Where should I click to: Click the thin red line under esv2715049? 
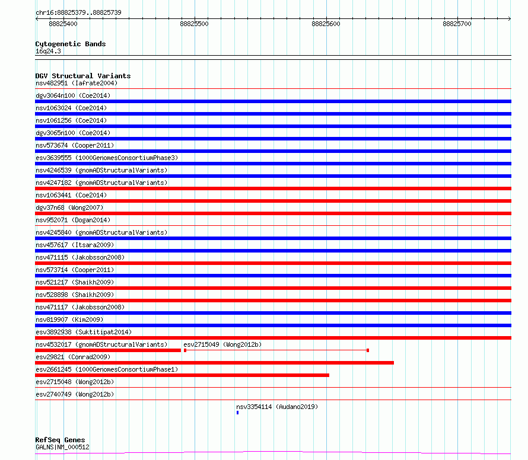point(276,350)
